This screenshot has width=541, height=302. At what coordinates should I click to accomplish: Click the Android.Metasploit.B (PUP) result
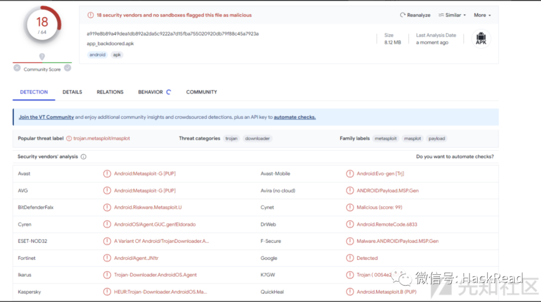tap(386, 291)
